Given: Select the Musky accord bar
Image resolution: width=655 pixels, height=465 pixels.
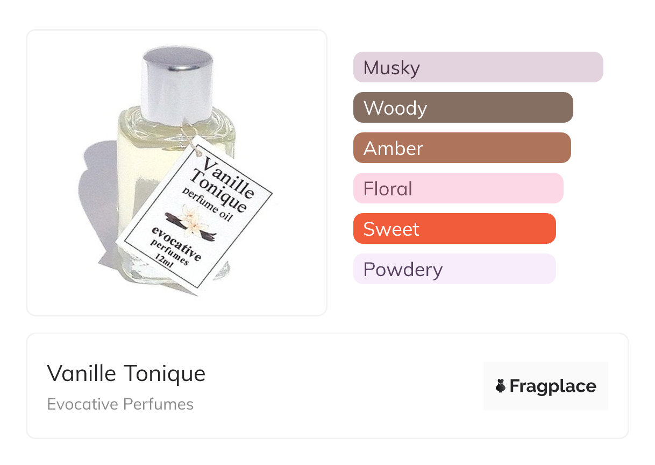Looking at the screenshot, I should 478,67.
